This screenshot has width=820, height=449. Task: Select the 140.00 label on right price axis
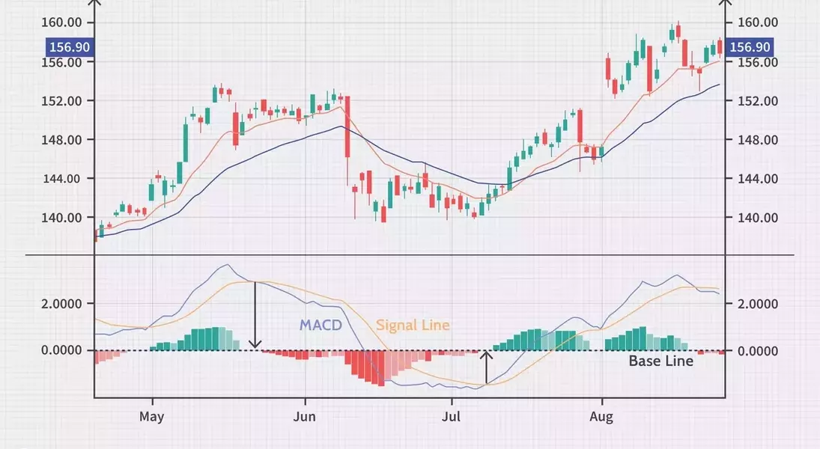click(758, 218)
